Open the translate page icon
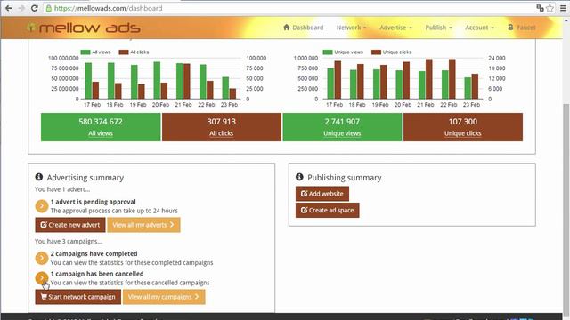Viewport: 570px width, 320px height. tap(541, 8)
